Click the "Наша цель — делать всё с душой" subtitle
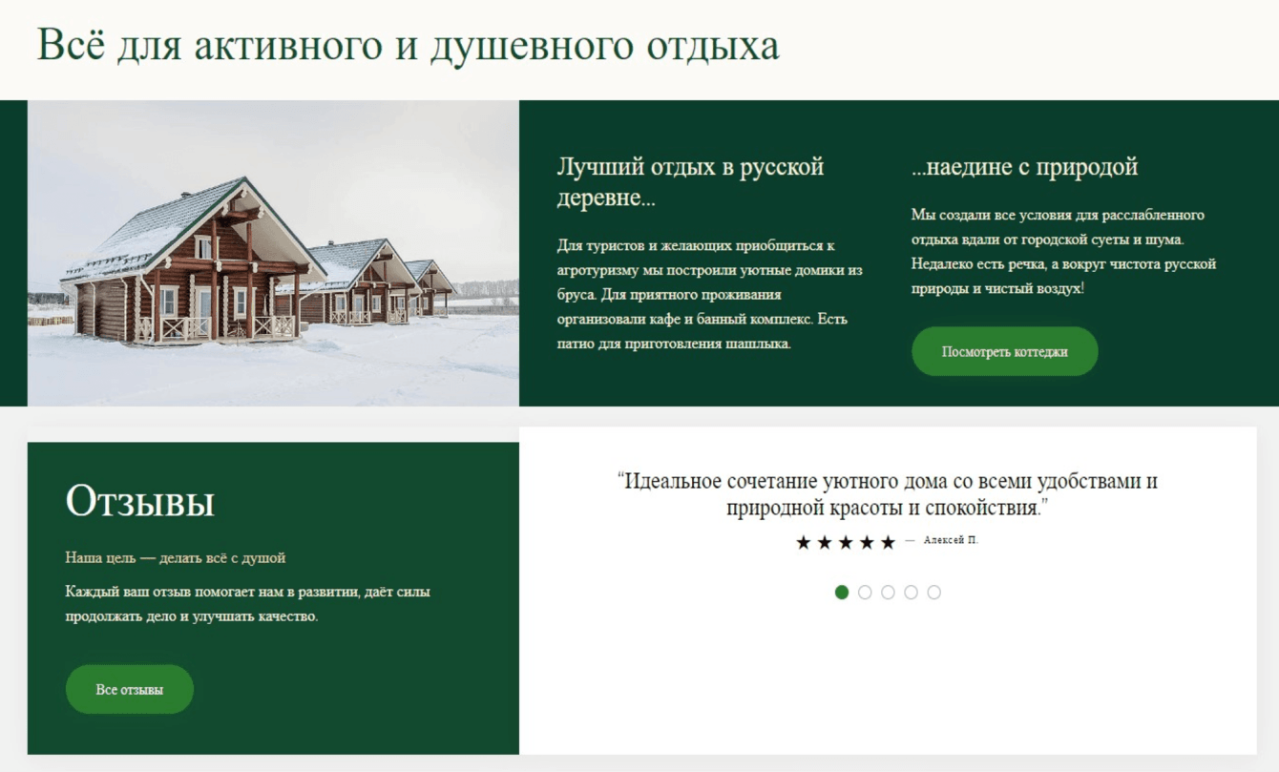This screenshot has width=1279, height=772. point(176,557)
